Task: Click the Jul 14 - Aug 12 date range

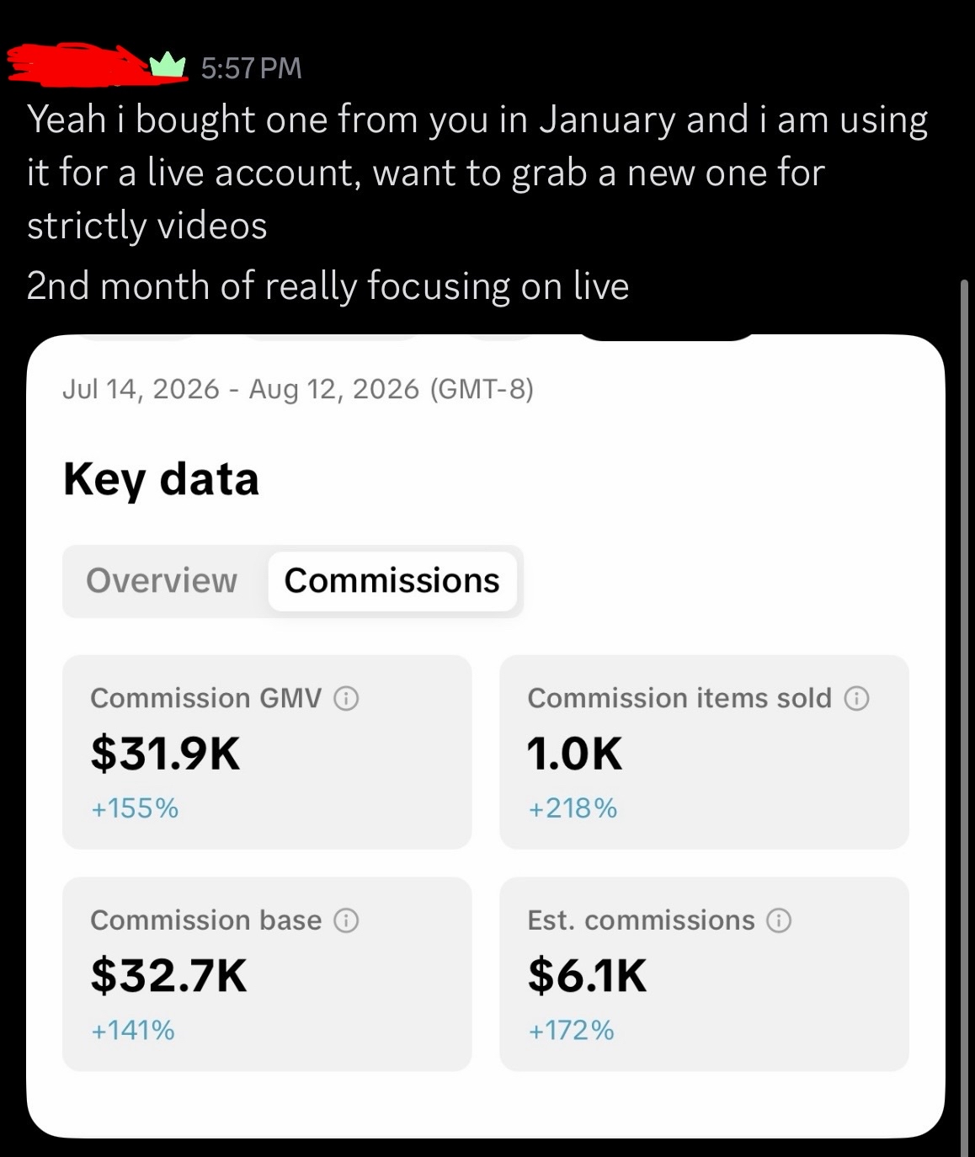Action: tap(298, 389)
